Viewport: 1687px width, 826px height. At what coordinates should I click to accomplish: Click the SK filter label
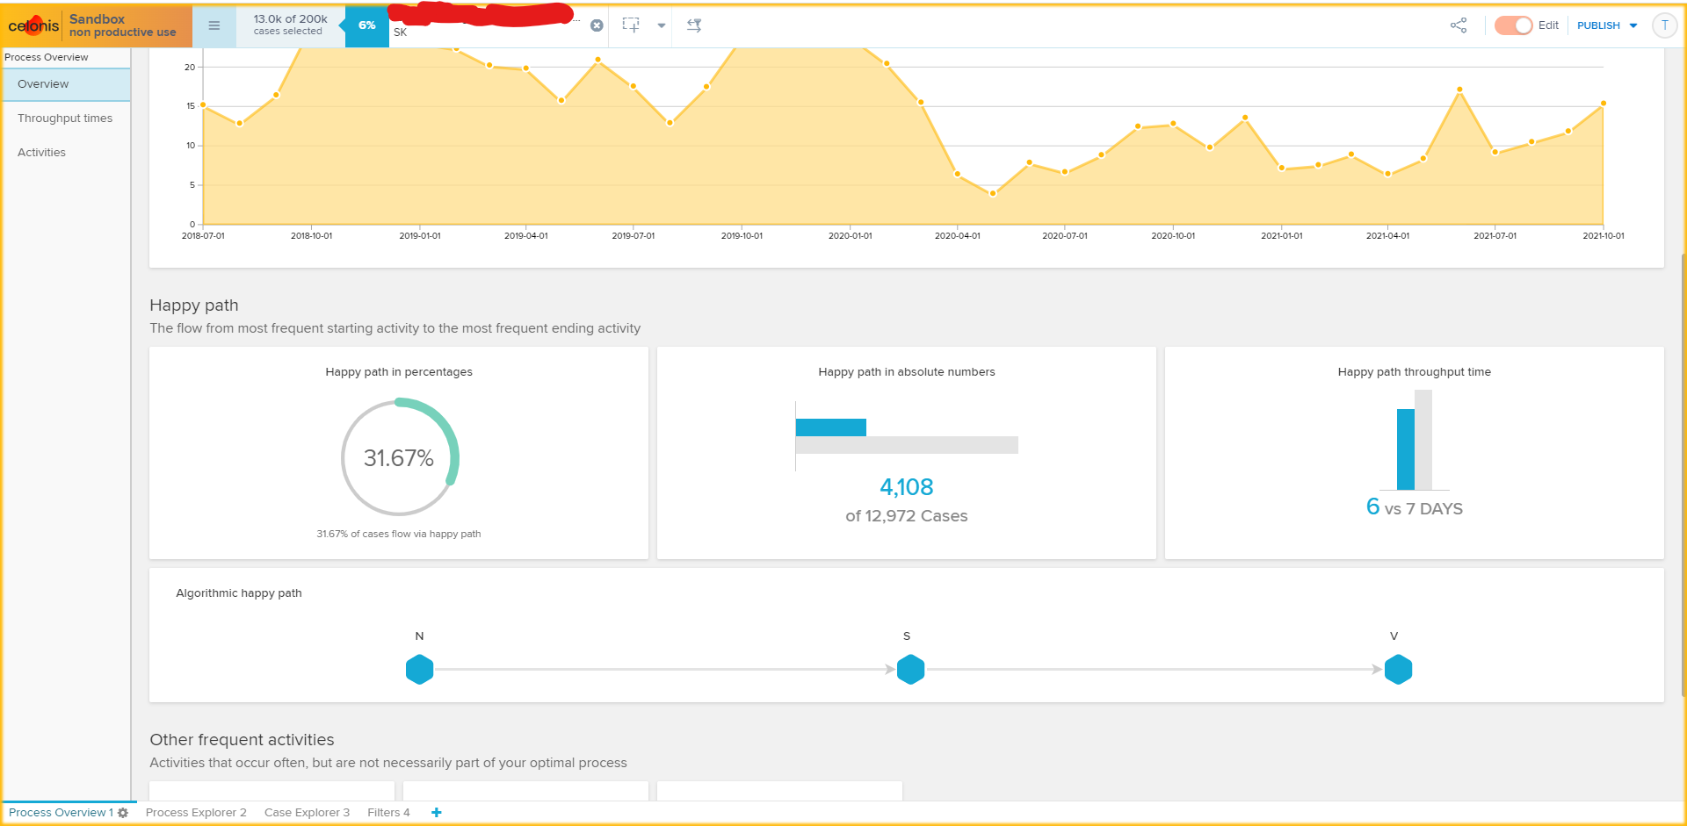pos(401,32)
